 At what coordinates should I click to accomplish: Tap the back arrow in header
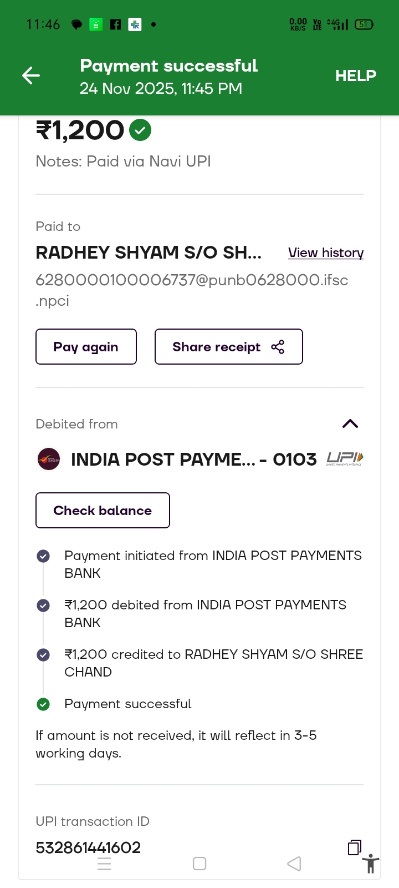(31, 75)
